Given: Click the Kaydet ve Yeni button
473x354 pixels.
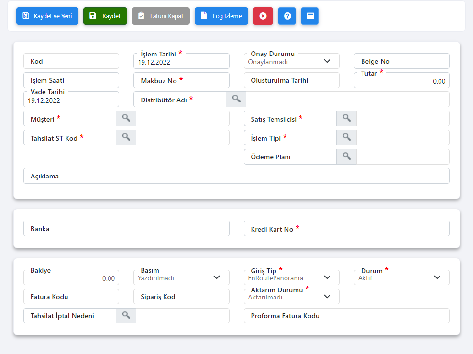Looking at the screenshot, I should point(47,16).
